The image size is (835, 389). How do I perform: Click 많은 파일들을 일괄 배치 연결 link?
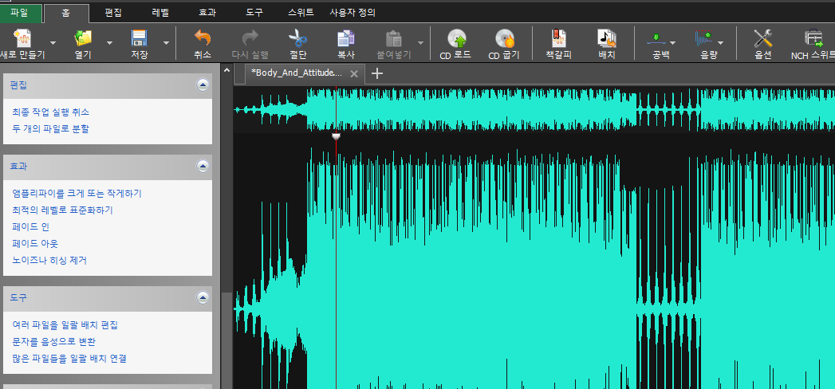(x=69, y=359)
